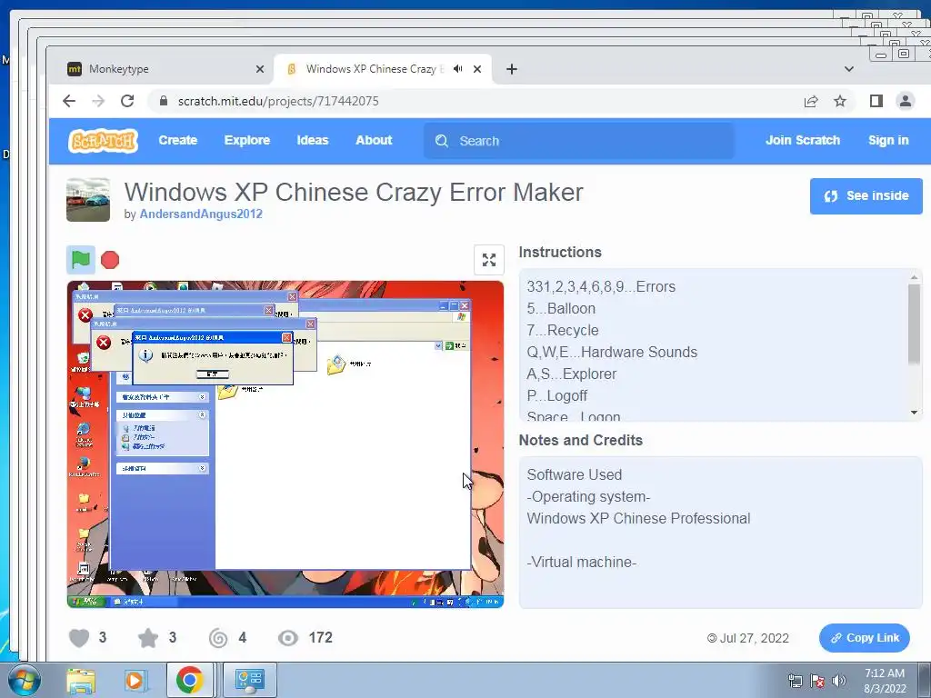Open the Windows Start button
Viewport: 931px width, 698px height.
(24, 681)
